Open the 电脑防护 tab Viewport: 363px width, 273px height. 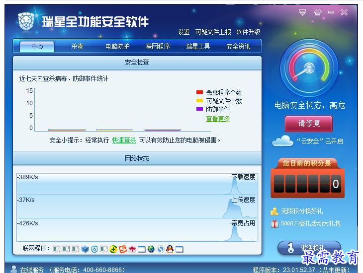click(x=117, y=46)
